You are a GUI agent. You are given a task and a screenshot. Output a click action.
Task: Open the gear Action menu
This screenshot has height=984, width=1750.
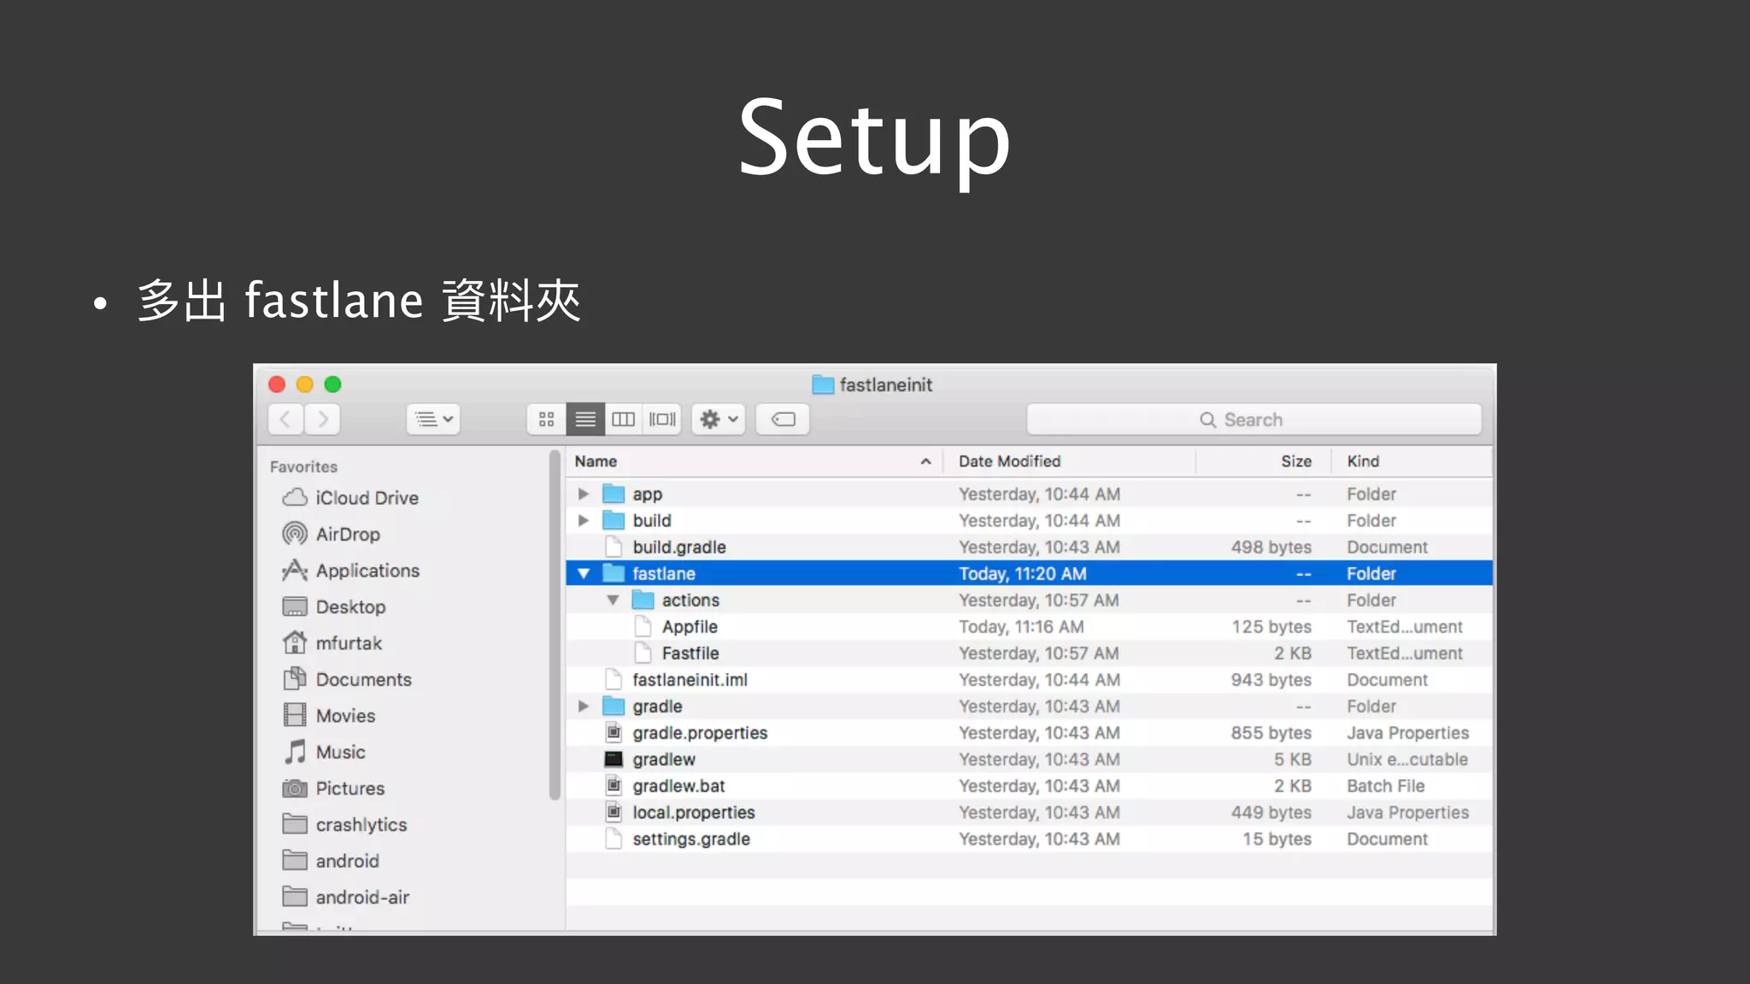pyautogui.click(x=719, y=419)
